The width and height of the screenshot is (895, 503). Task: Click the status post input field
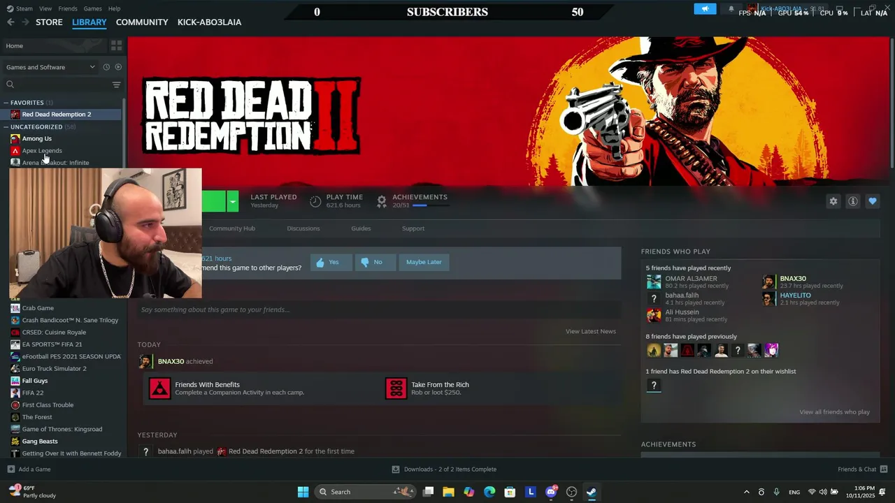coord(378,309)
